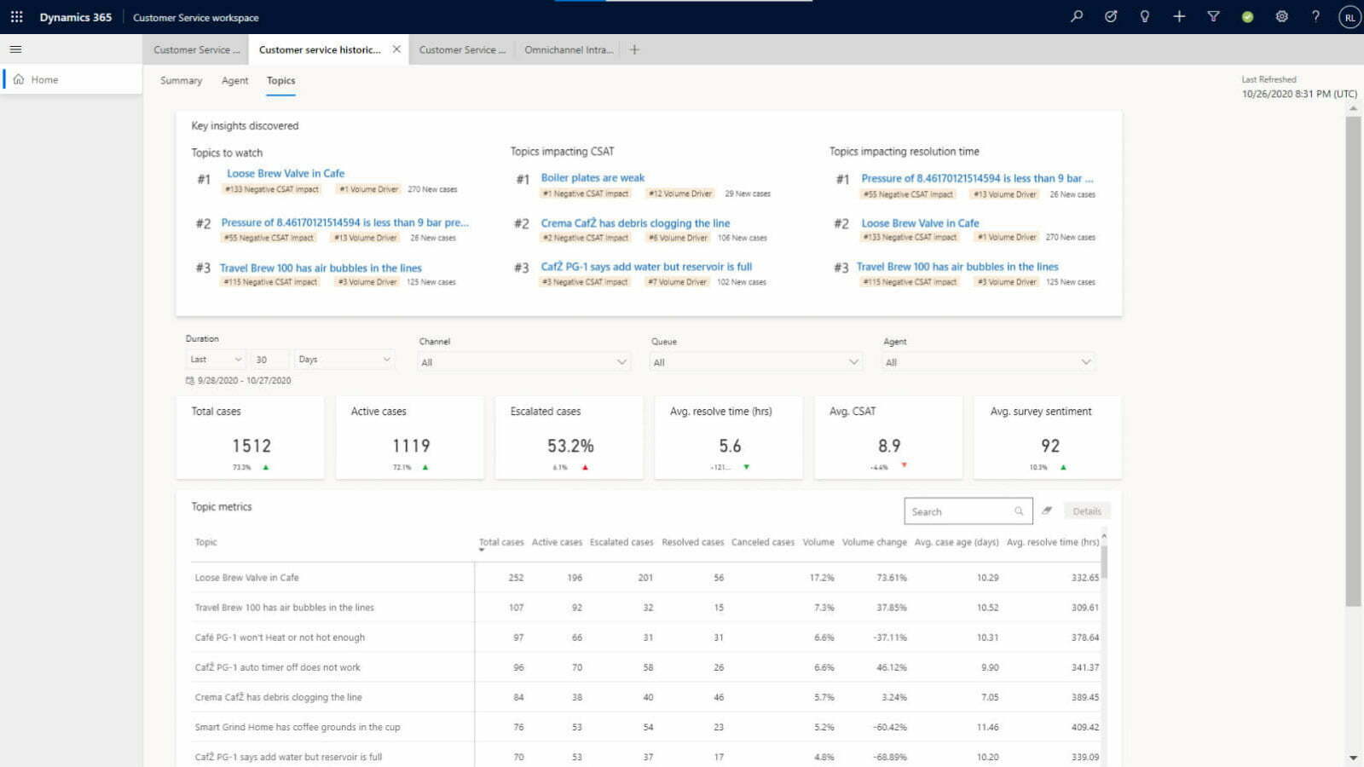Sort by Escalated cases column header

click(621, 542)
